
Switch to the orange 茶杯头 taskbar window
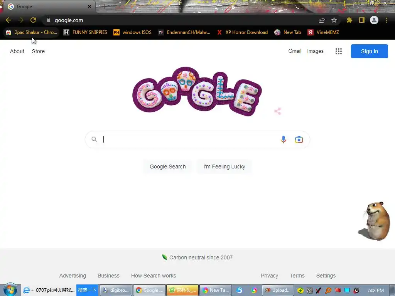tap(182, 290)
